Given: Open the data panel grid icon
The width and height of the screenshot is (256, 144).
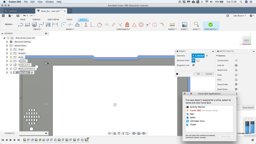Looking at the screenshot, I should pos(3,16).
